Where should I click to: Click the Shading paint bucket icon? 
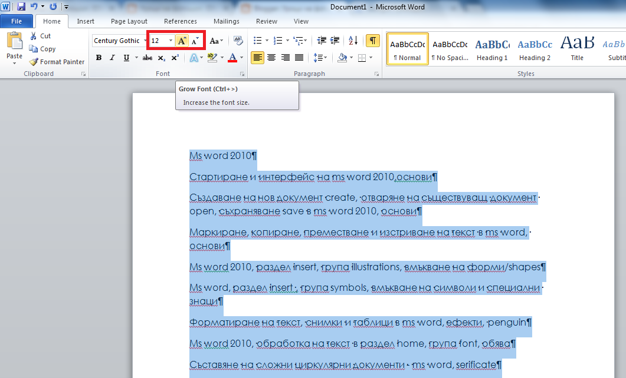tap(342, 58)
